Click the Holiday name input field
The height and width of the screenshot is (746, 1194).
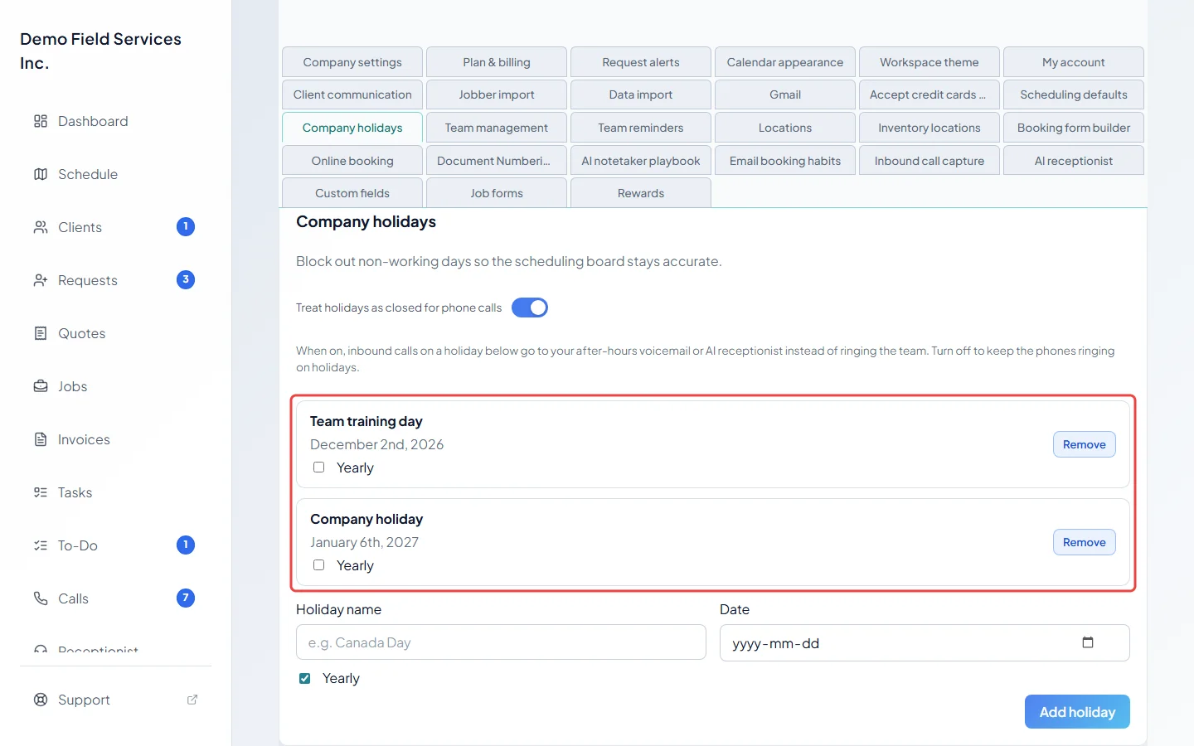[501, 642]
